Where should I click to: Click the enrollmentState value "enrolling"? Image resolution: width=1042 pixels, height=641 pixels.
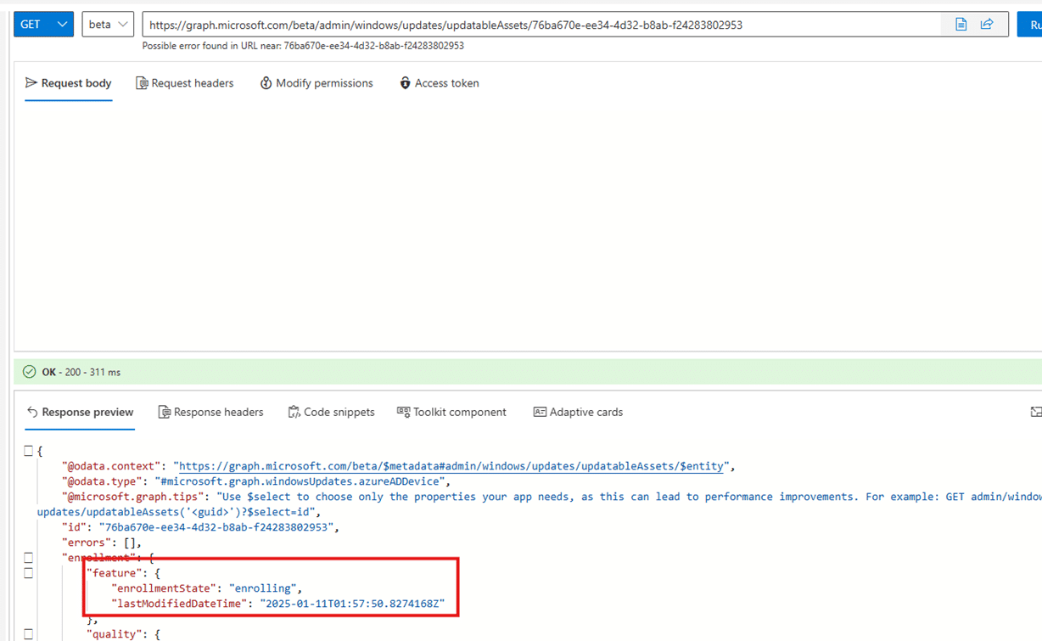pyautogui.click(x=262, y=588)
